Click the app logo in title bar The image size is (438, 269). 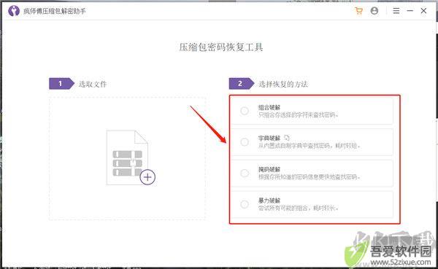[x=14, y=11]
